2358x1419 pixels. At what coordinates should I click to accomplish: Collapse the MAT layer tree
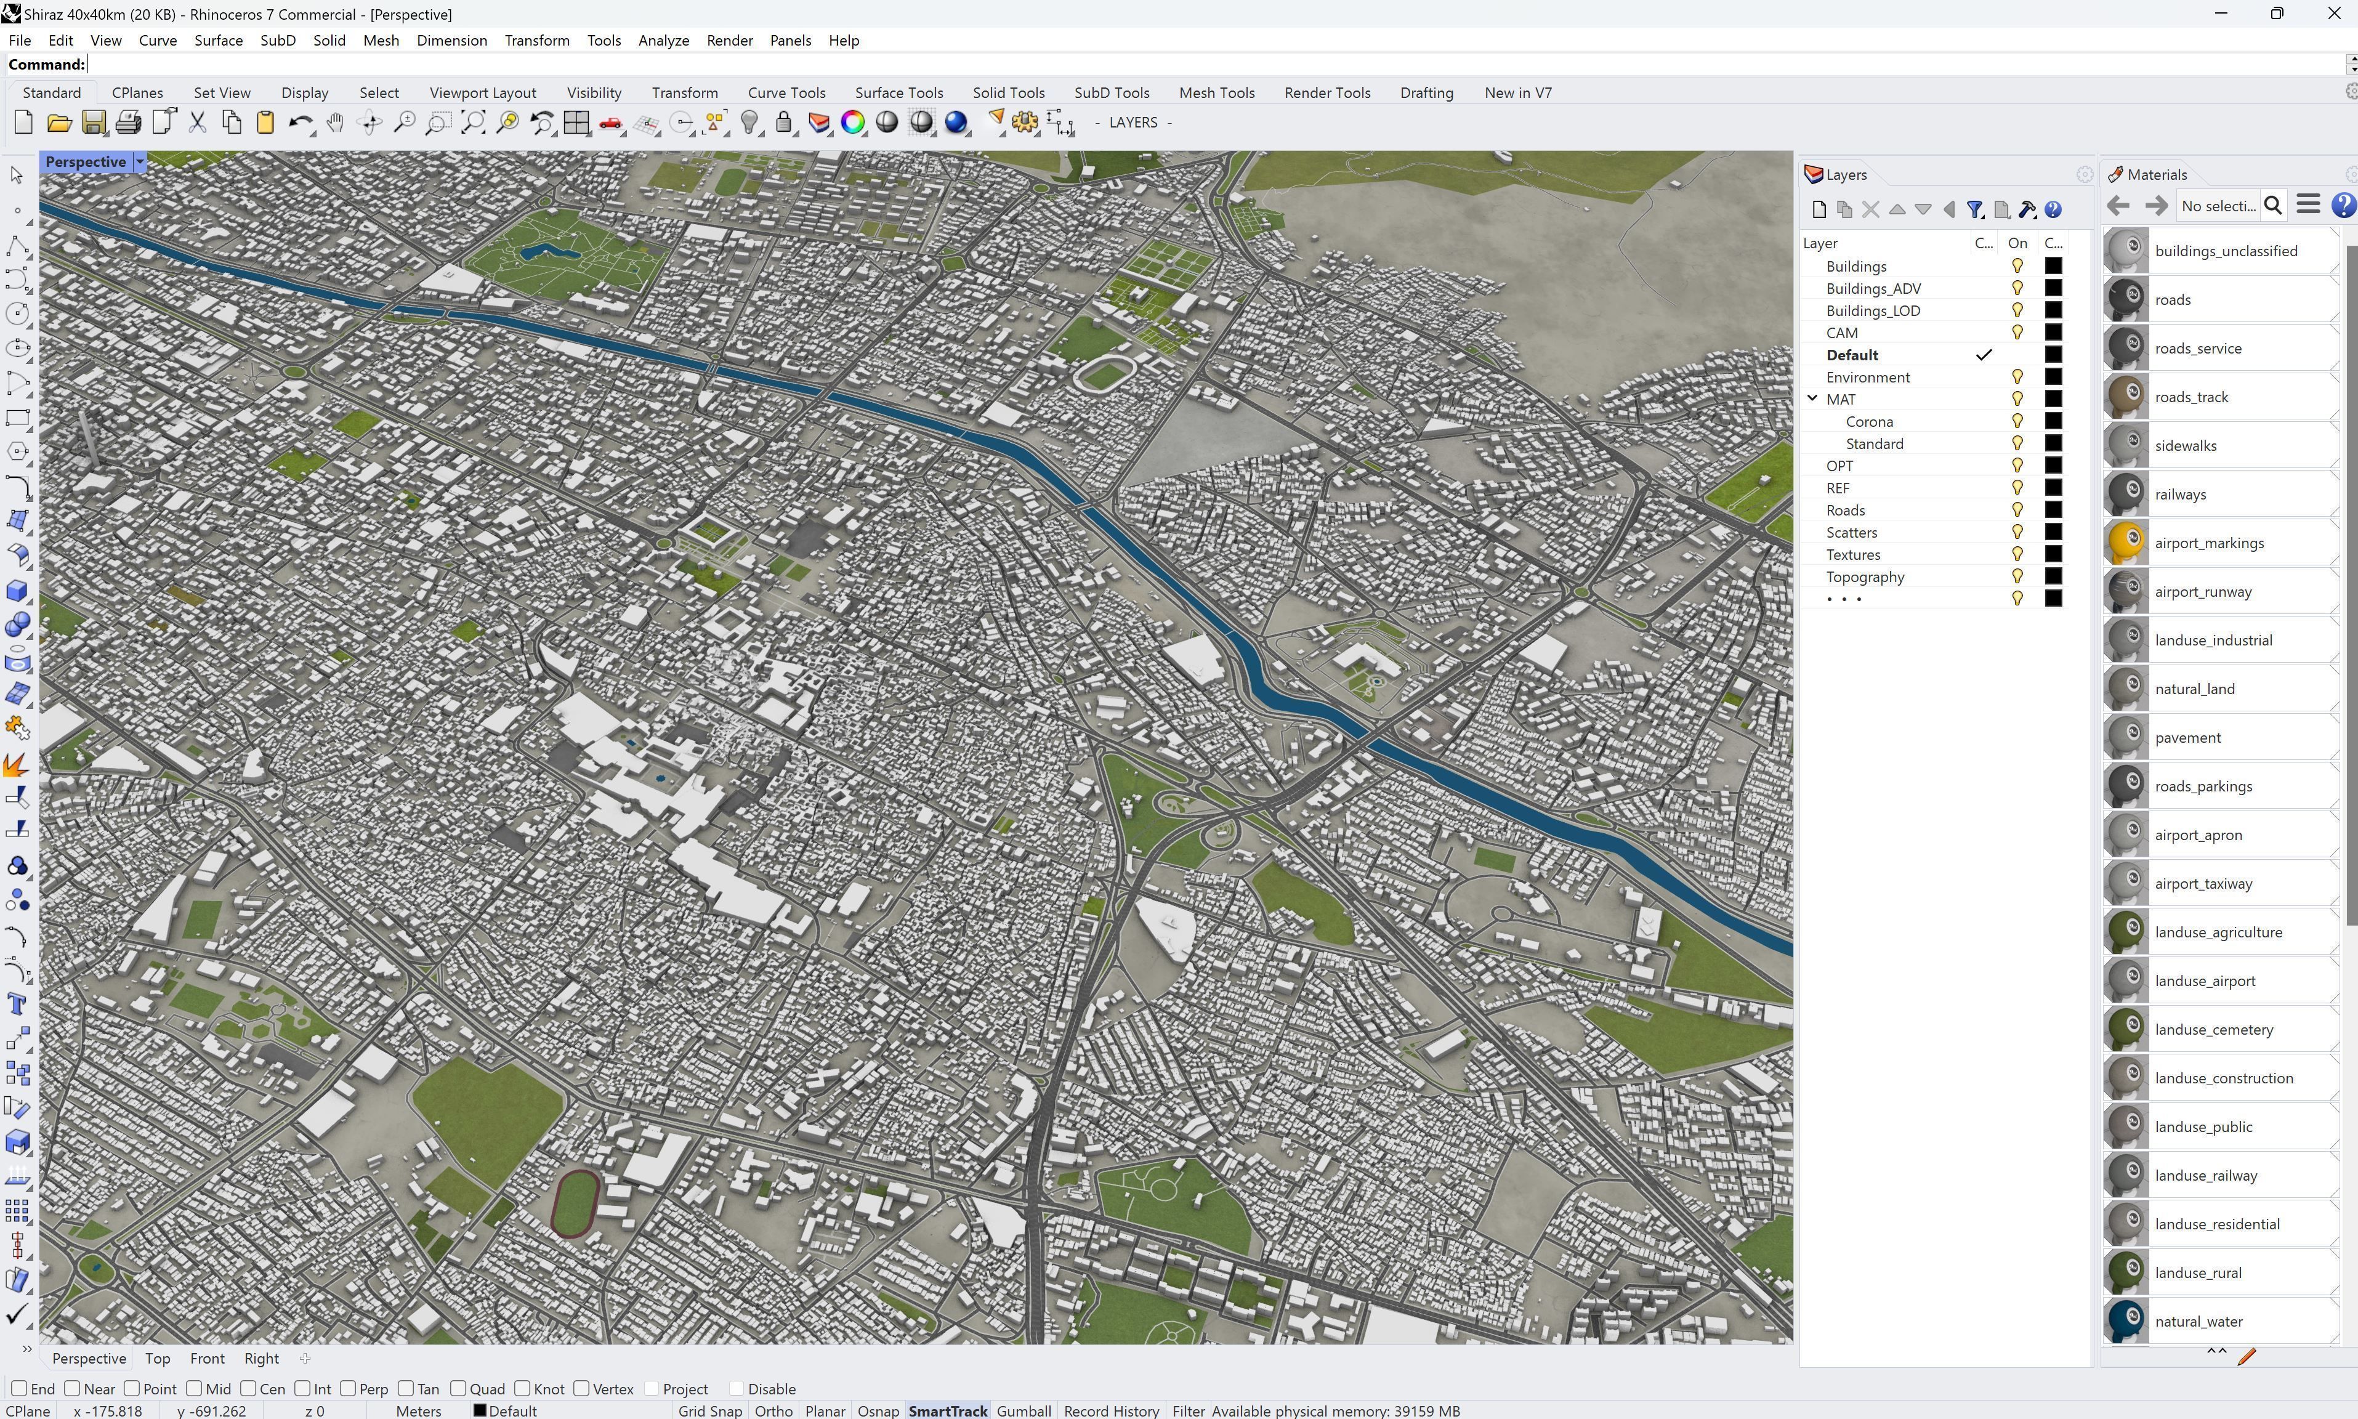(1811, 398)
